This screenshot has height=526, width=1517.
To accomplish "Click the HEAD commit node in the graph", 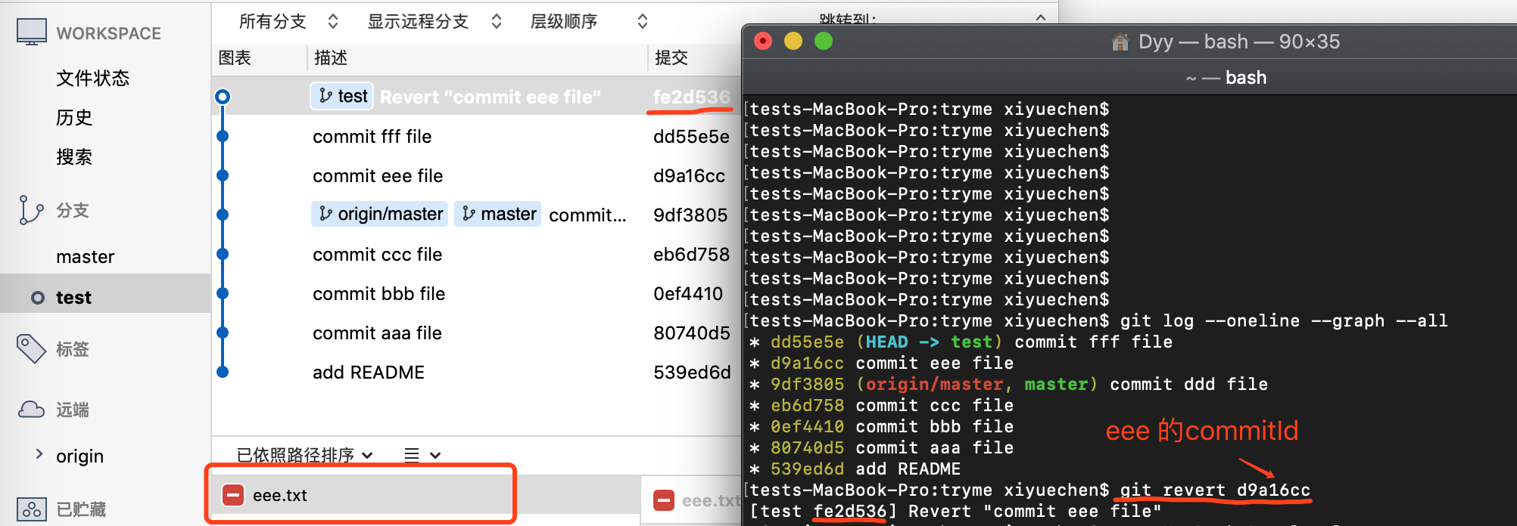I will coord(223,97).
